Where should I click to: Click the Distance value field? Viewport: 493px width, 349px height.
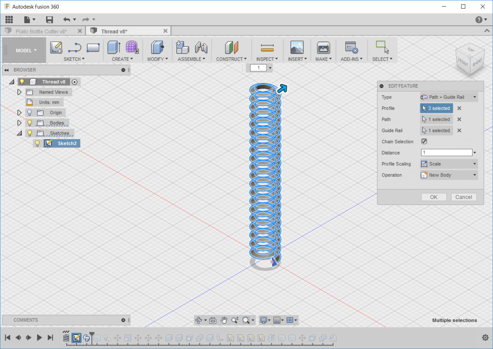point(446,152)
